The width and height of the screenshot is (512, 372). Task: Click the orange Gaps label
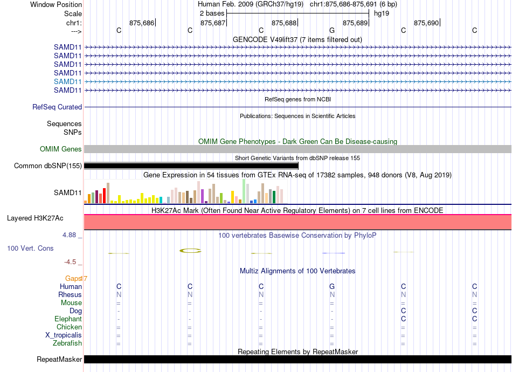pyautogui.click(x=73, y=279)
